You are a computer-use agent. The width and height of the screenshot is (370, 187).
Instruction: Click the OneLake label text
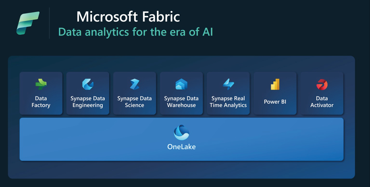pos(181,147)
